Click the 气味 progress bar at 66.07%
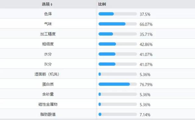Image resolution: width=195 pixels, height=120 pixels. (x=118, y=24)
